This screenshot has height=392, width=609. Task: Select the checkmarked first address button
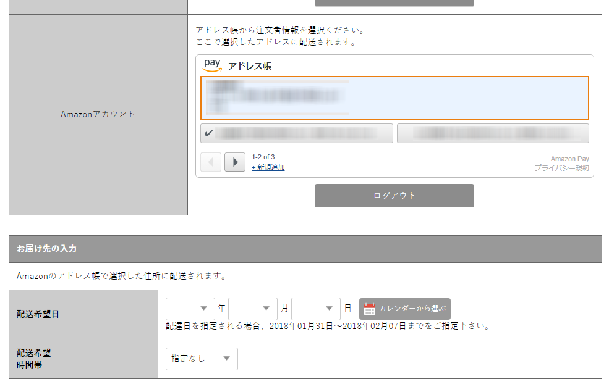point(297,133)
